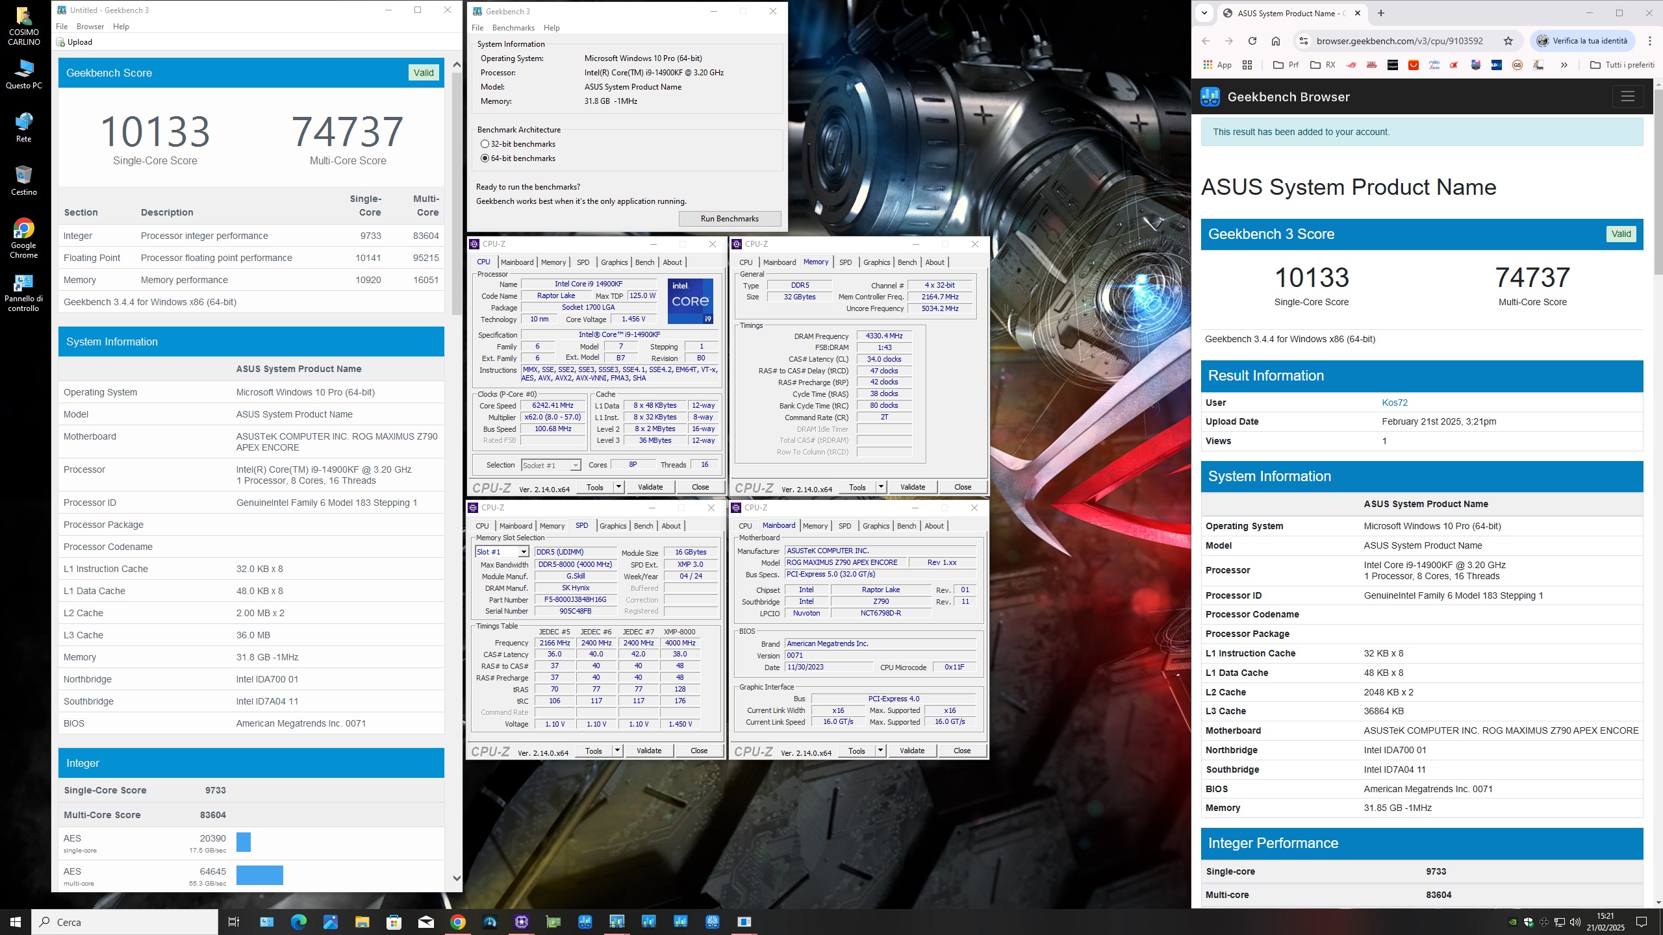The image size is (1663, 935).
Task: Open Browser menu in Geekbench 3 results window
Action: tap(90, 27)
